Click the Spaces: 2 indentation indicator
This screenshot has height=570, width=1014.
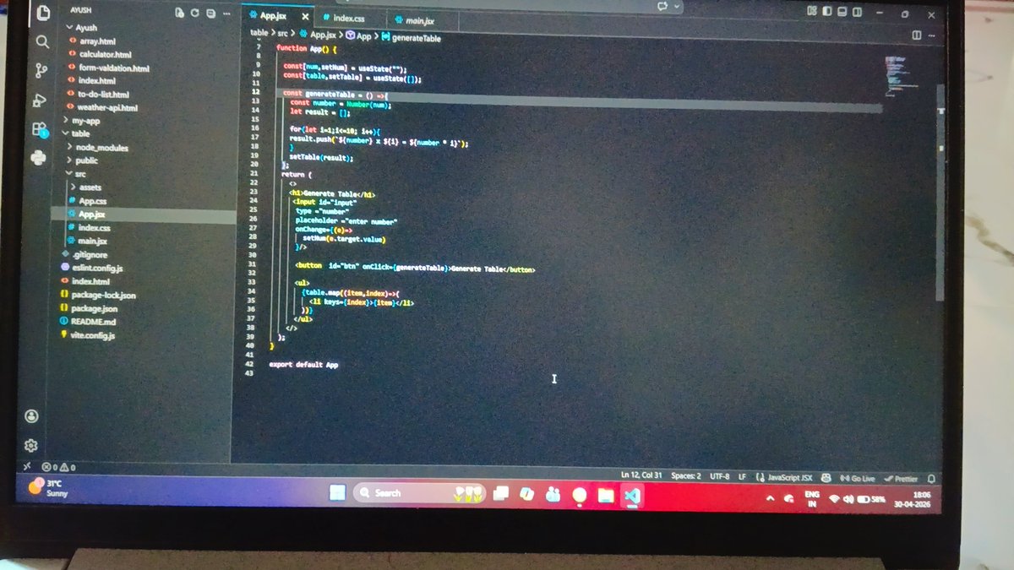(x=686, y=476)
